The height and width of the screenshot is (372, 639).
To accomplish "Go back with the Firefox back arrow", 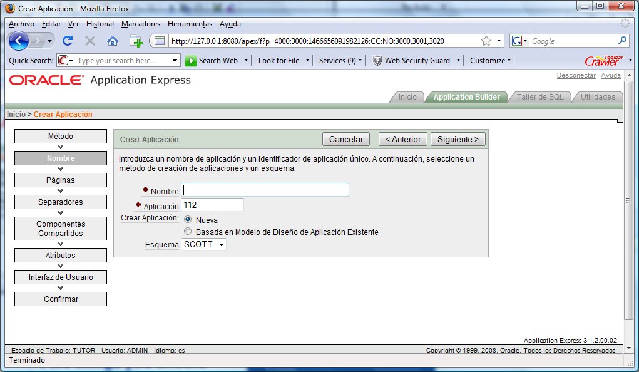I will [19, 41].
